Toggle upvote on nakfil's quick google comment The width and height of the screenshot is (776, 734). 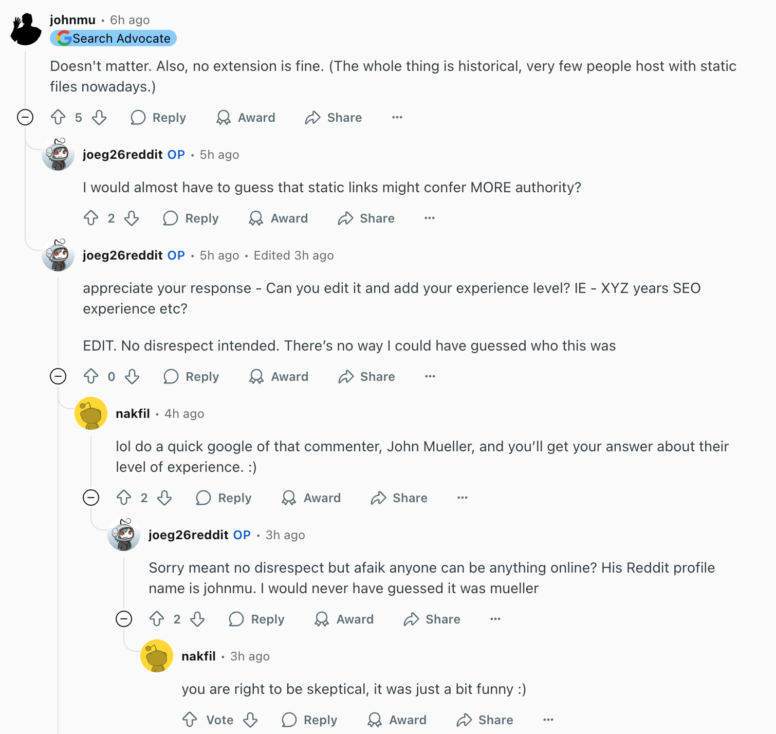pyautogui.click(x=123, y=498)
